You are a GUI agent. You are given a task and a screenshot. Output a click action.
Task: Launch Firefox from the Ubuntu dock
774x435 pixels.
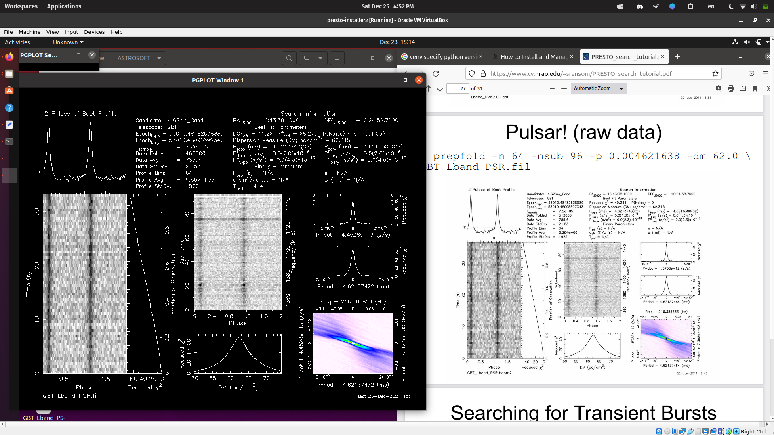tap(9, 57)
